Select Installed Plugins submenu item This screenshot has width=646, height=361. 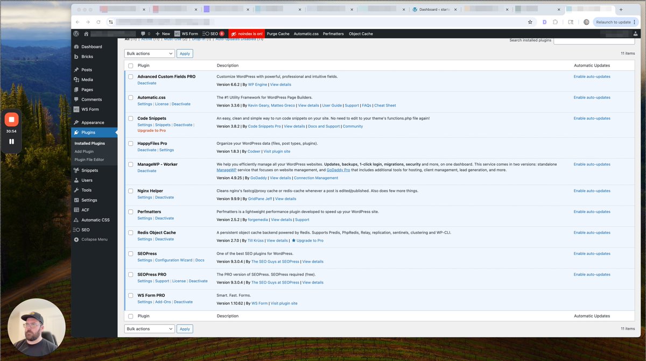pos(90,144)
